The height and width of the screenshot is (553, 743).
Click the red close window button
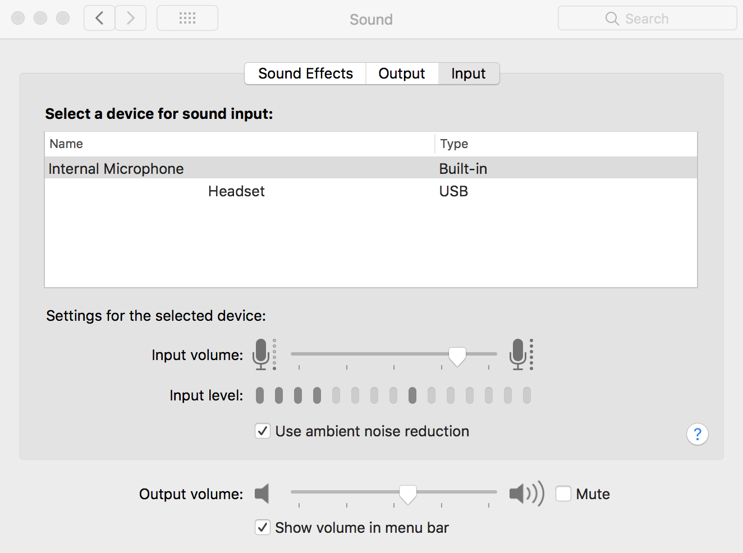tap(18, 18)
